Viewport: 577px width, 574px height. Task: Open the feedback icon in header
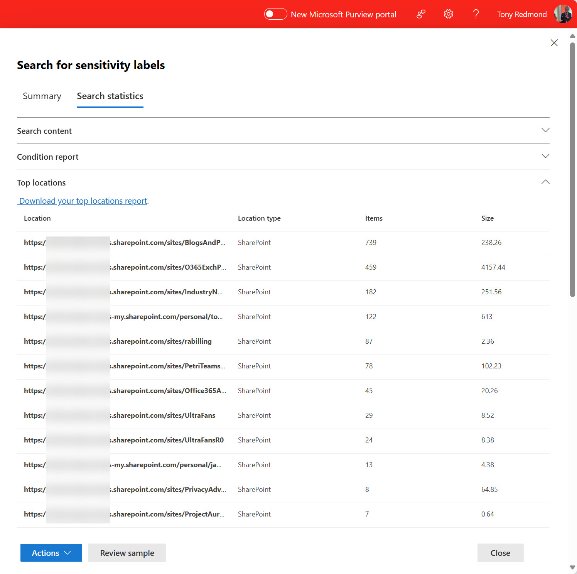point(421,14)
